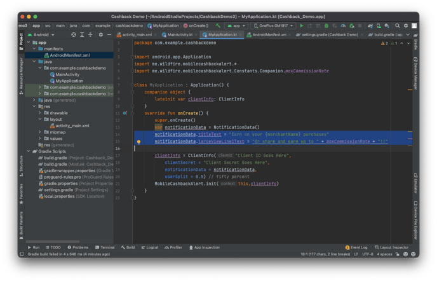Open the Terminal tool window
This screenshot has width=437, height=281.
pos(105,247)
